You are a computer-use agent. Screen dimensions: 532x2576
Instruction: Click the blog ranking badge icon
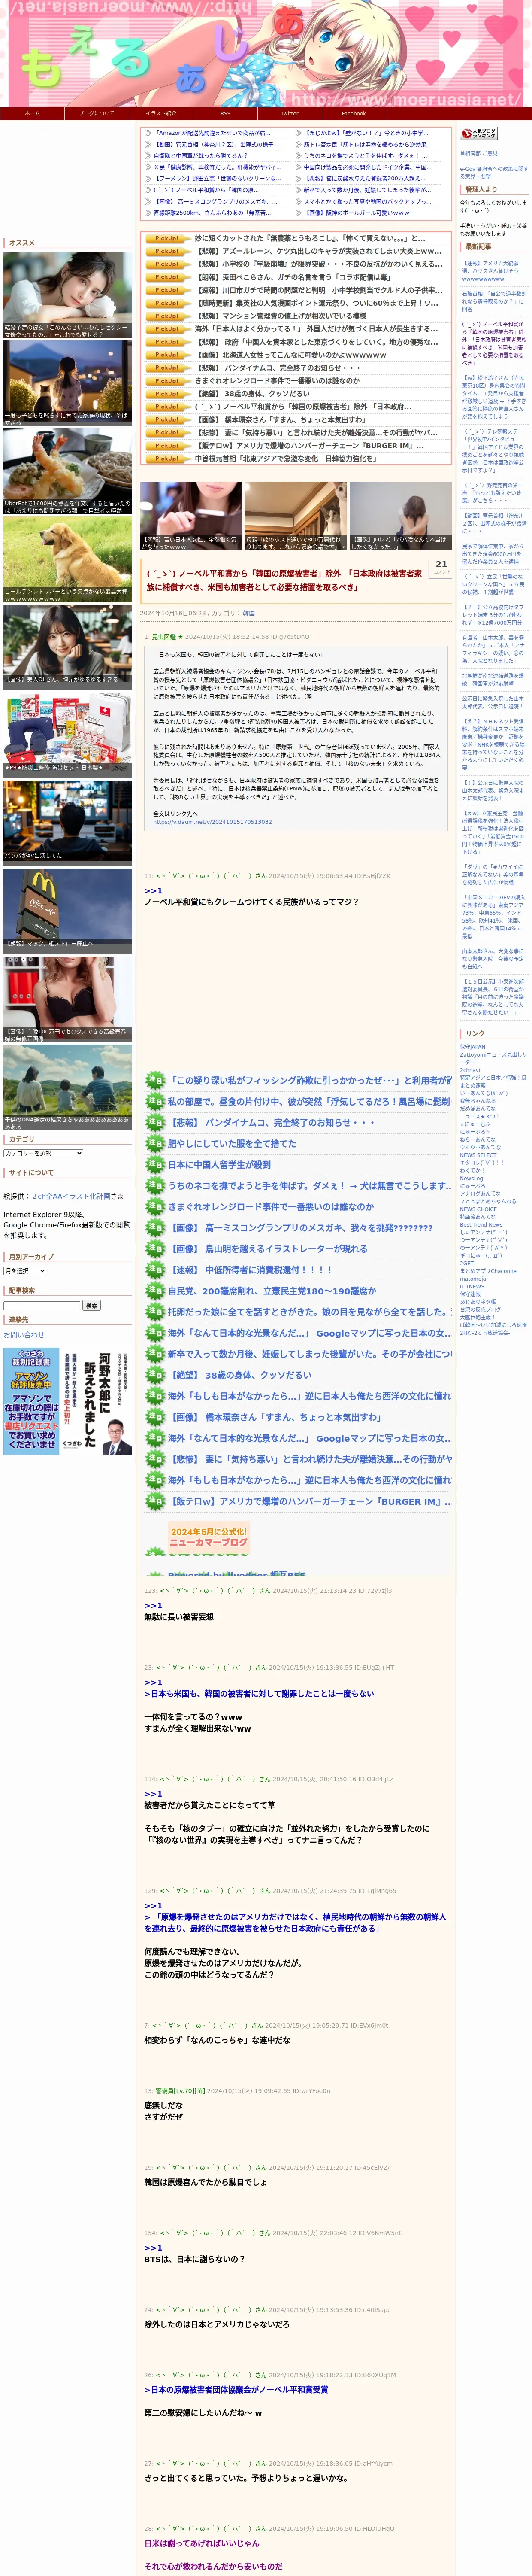pyautogui.click(x=478, y=134)
